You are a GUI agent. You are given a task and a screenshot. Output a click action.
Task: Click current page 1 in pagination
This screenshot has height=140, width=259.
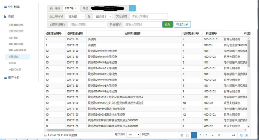(194, 135)
